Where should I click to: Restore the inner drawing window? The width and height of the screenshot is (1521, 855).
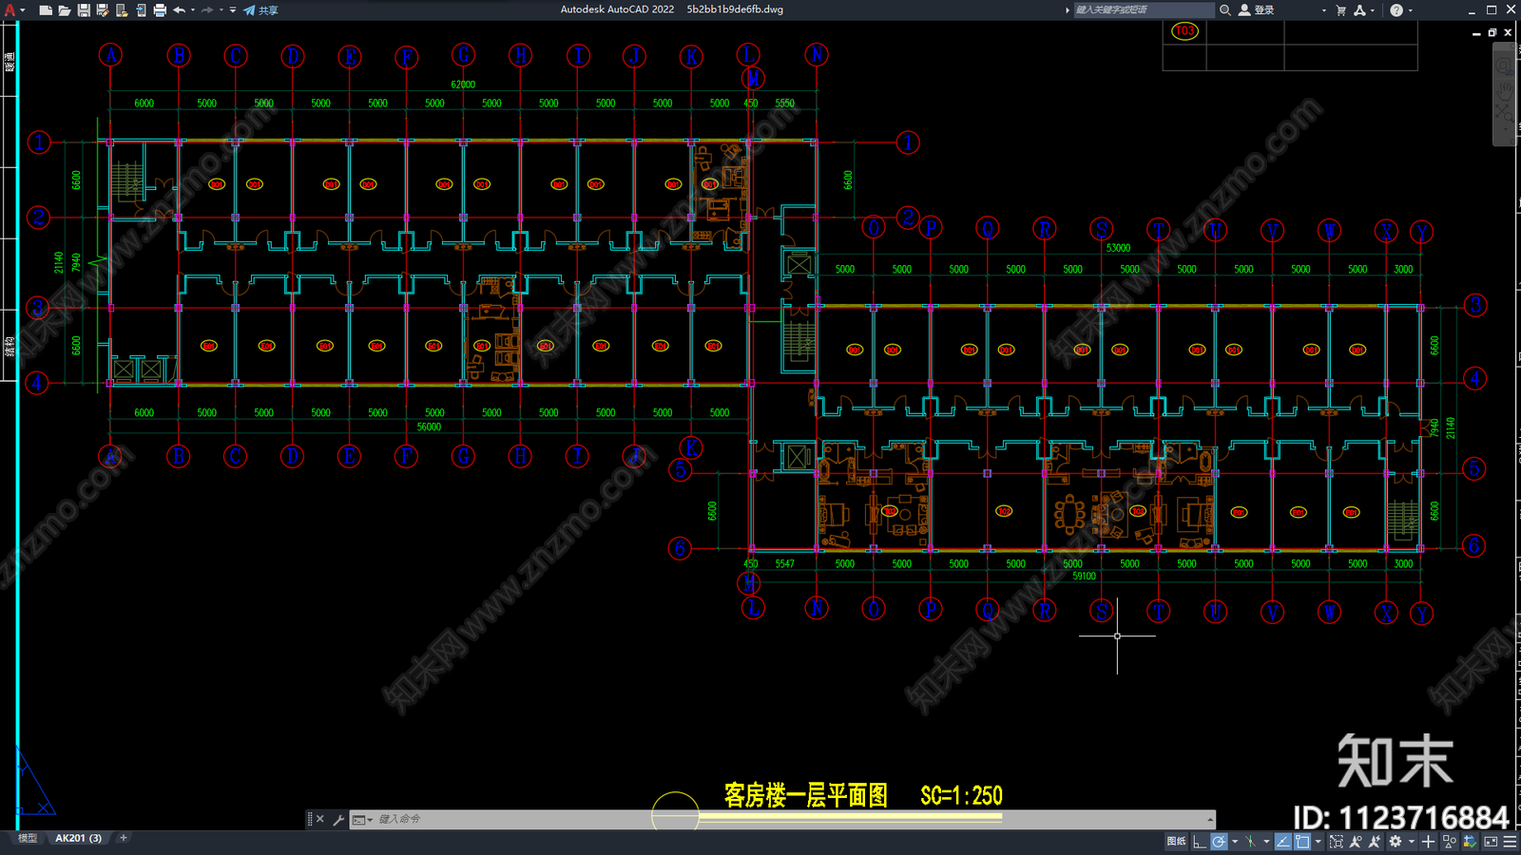click(1492, 32)
